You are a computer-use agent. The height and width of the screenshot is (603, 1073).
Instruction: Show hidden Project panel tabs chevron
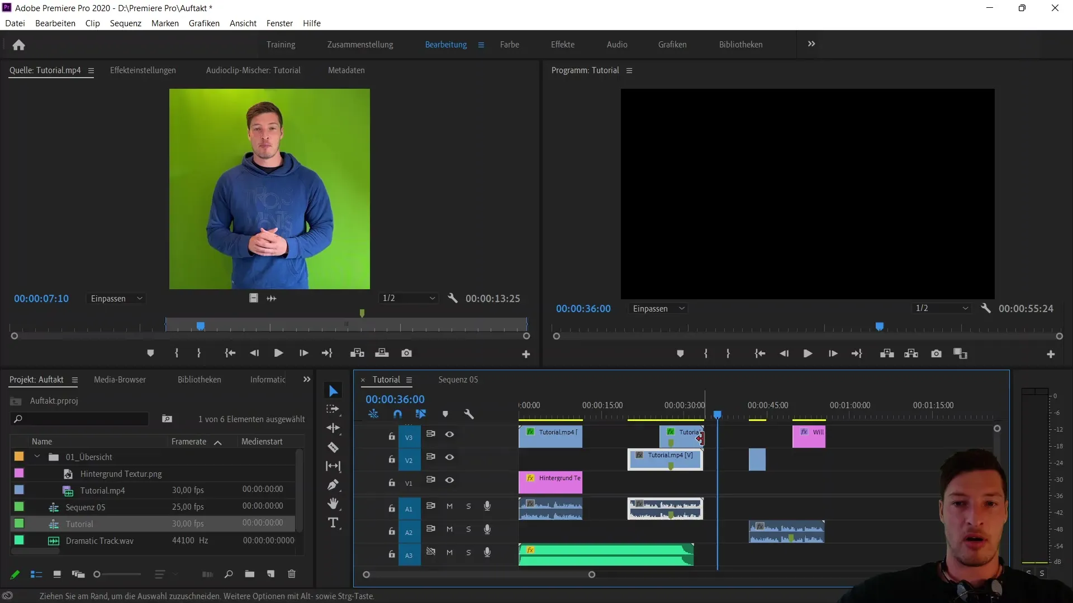click(x=307, y=379)
